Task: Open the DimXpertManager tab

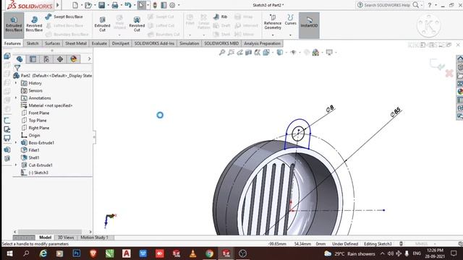Action: (60, 59)
